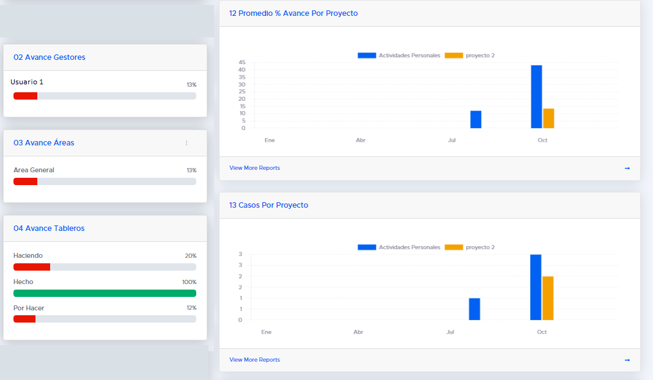Open View More Reports under Promedio % Avance chart
Viewport: 653px width, 380px height.
254,168
